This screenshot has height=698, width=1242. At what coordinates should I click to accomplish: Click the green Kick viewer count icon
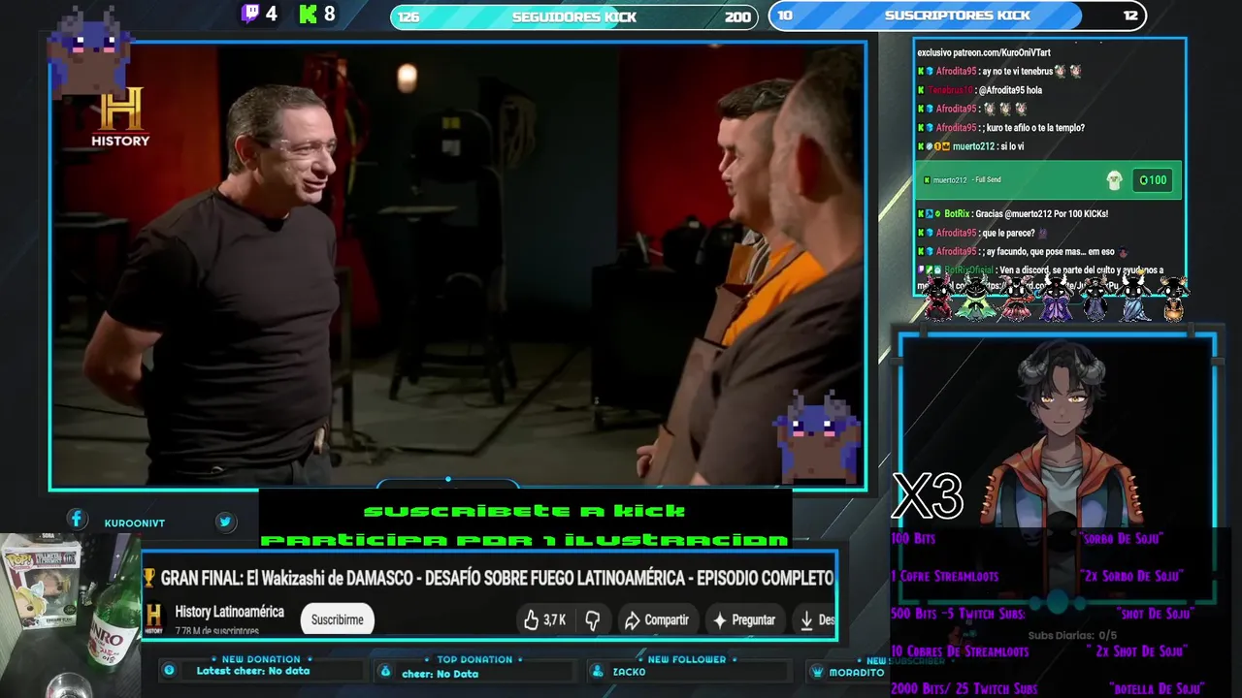(x=309, y=14)
